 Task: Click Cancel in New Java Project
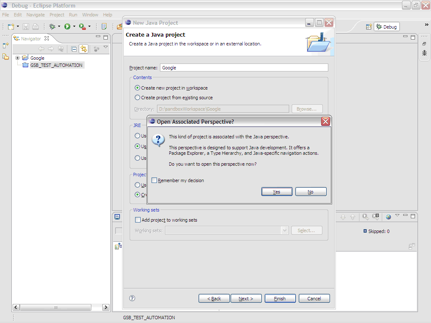tap(314, 298)
